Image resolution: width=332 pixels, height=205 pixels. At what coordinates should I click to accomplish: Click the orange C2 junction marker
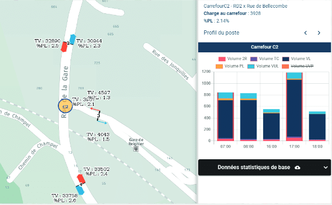click(66, 106)
